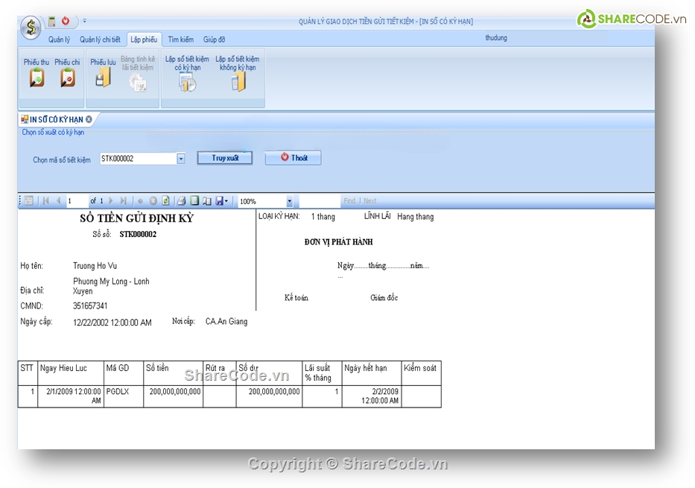Click the current page number field
The height and width of the screenshot is (488, 695).
click(77, 200)
